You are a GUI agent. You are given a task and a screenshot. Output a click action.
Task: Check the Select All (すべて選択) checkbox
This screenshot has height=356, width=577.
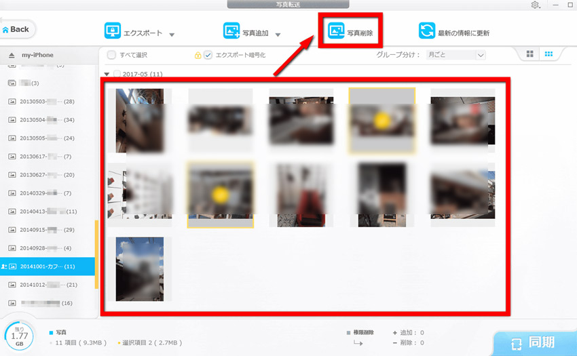111,55
